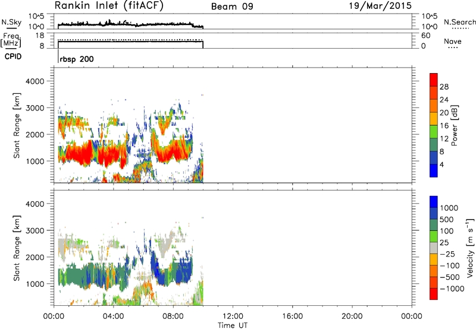The height and width of the screenshot is (329, 476).
Task: Click the "3000" tick of the power panel
Action: (x=35, y=108)
